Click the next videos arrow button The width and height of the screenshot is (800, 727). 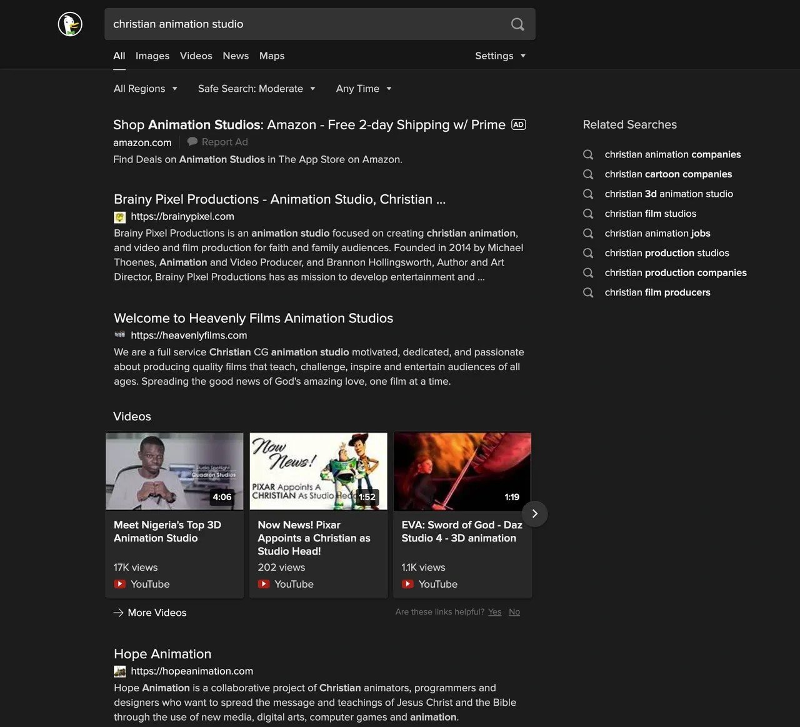[x=534, y=513]
